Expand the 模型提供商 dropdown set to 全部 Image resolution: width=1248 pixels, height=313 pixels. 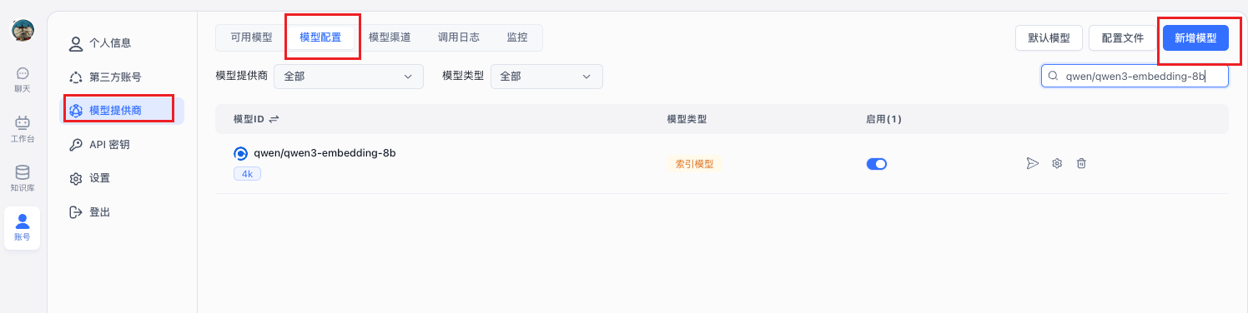pyautogui.click(x=349, y=76)
